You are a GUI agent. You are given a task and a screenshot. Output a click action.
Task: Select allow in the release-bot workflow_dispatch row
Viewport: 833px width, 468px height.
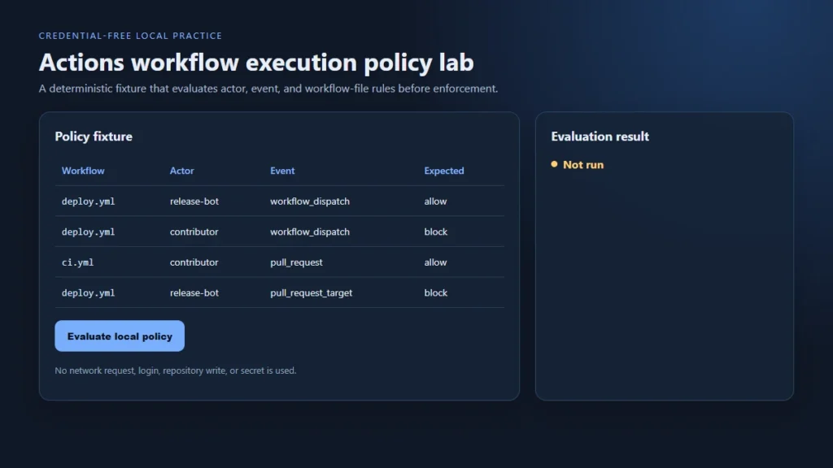(x=435, y=201)
